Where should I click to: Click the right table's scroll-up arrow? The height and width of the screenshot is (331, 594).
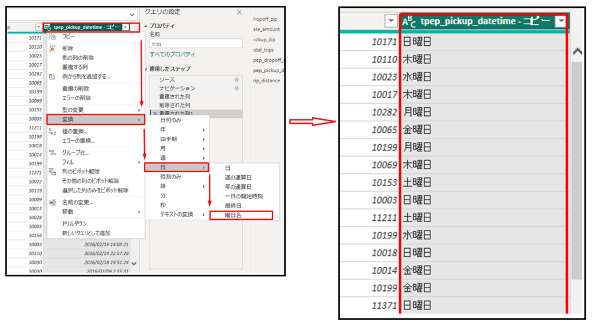point(577,52)
